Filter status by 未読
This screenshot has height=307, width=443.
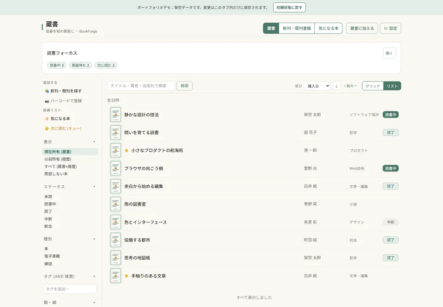[x=48, y=196]
